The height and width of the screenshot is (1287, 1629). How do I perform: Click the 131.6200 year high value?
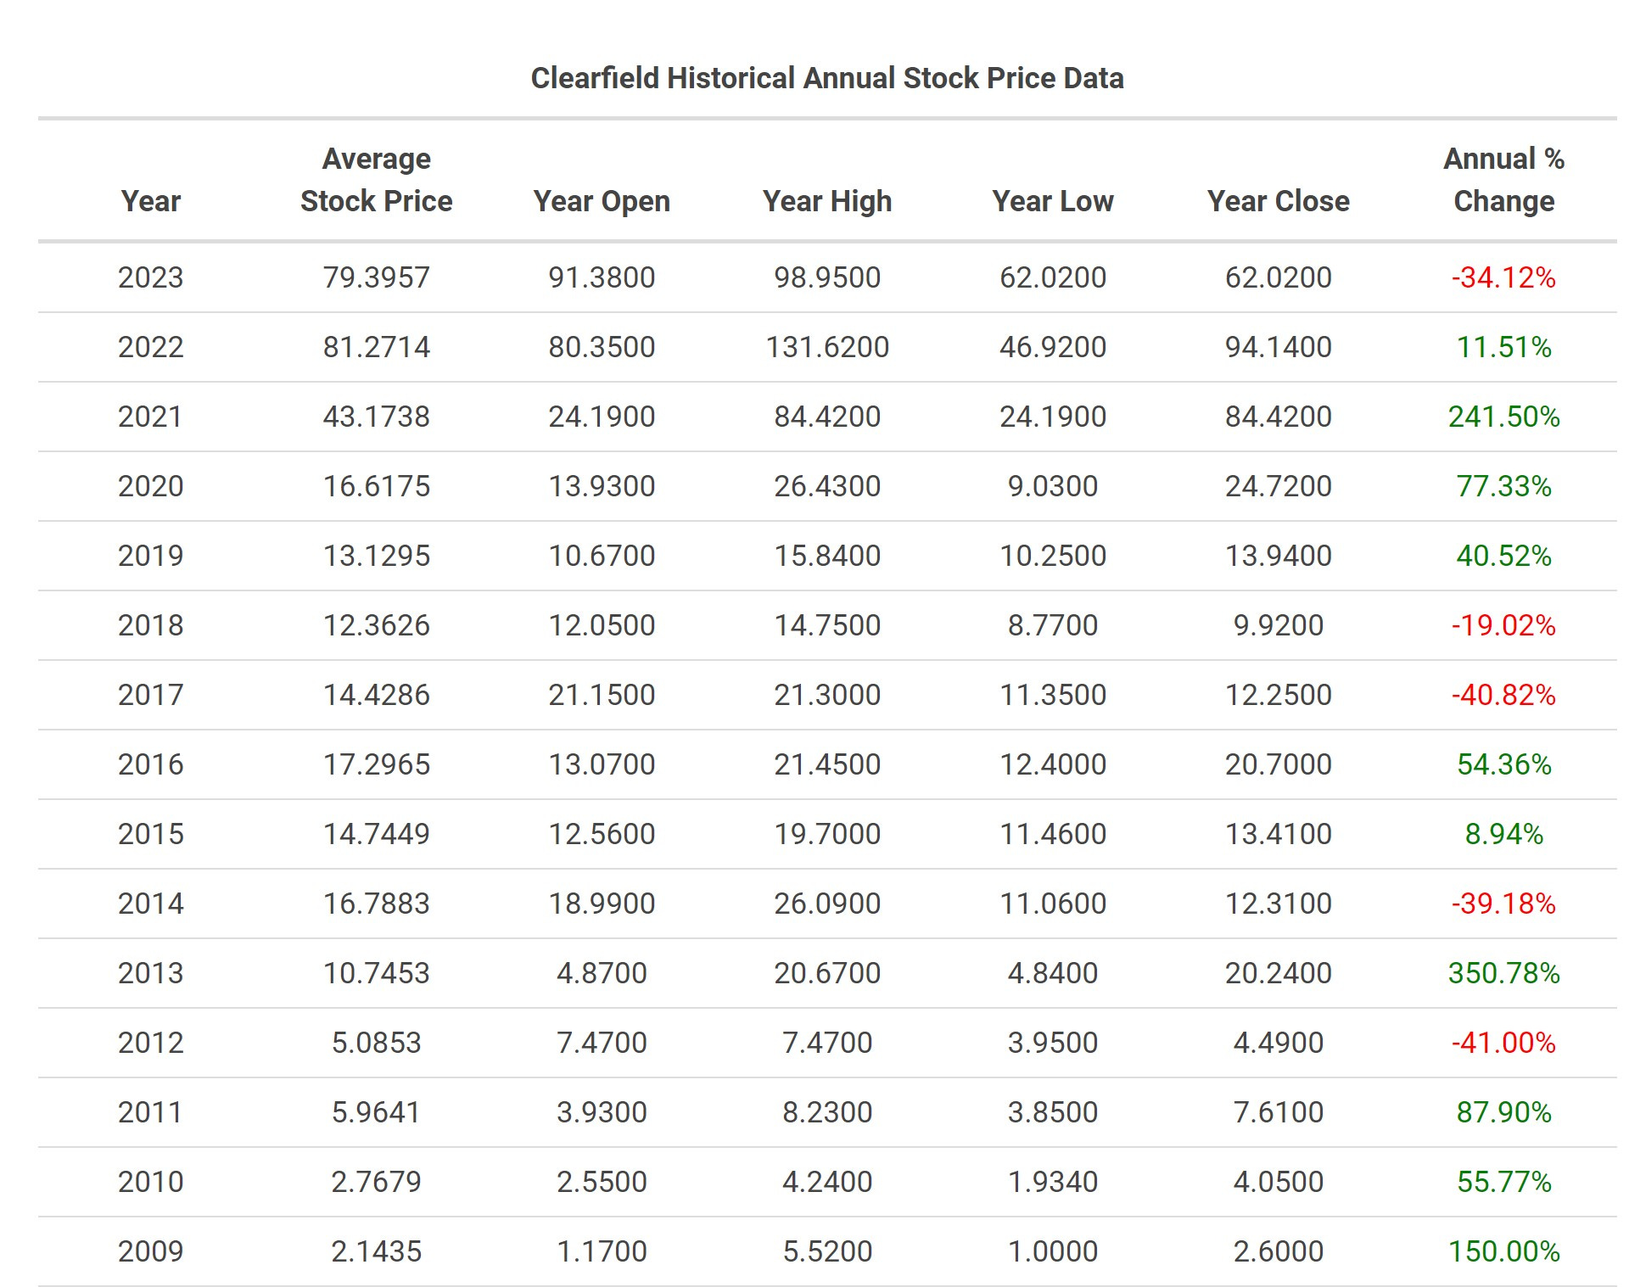[827, 347]
